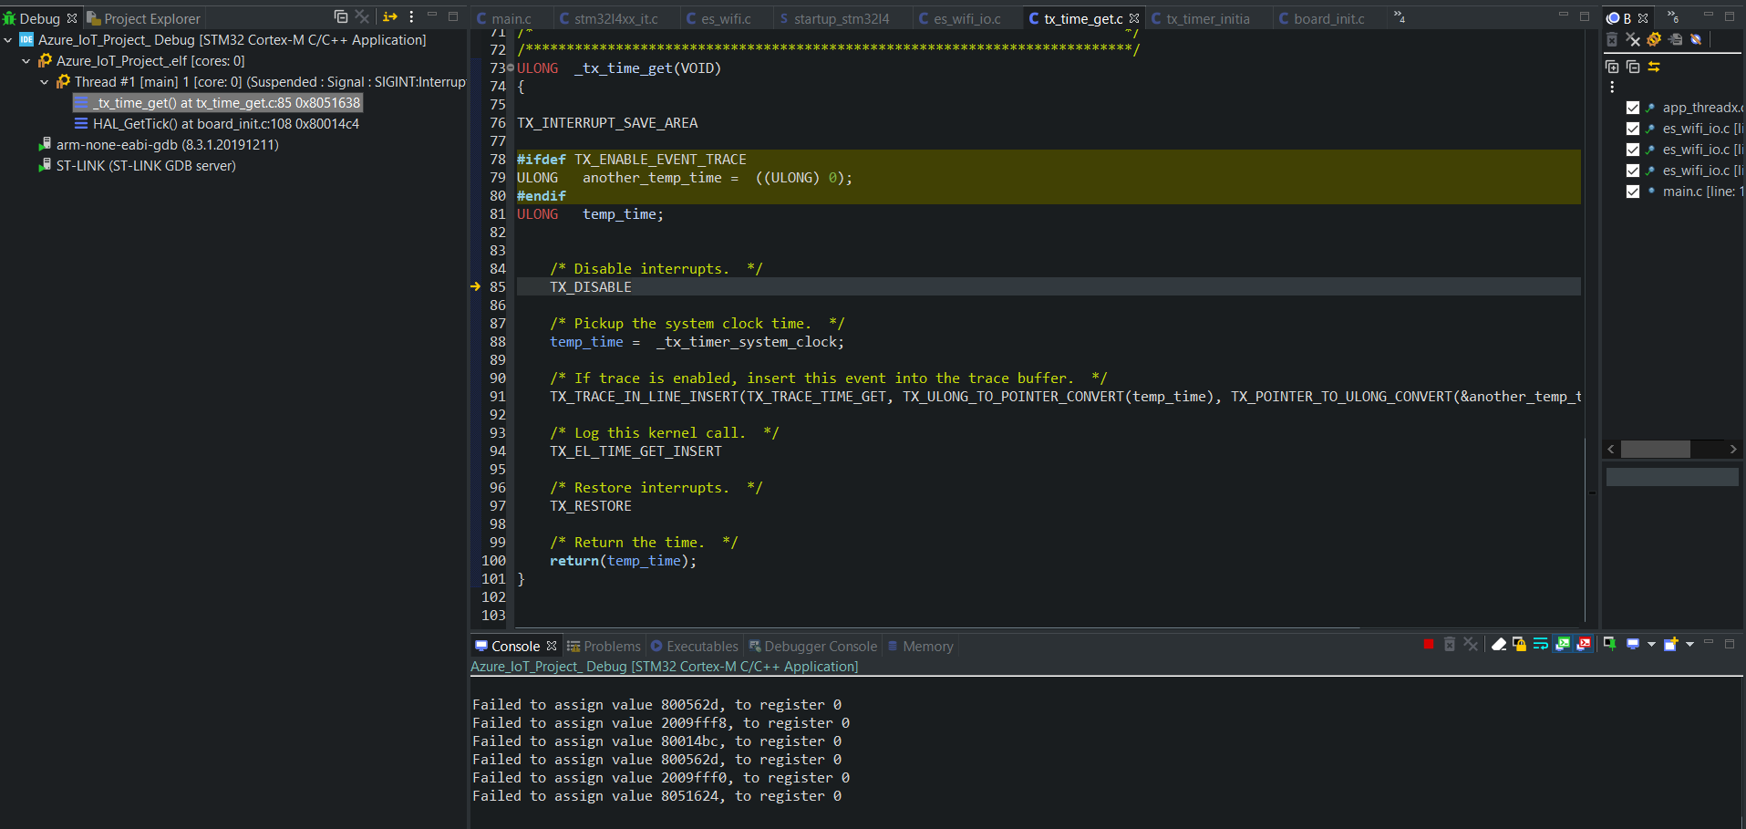Click Open Console icon with plus
Viewport: 1746px width, 829px height.
coord(1671,644)
